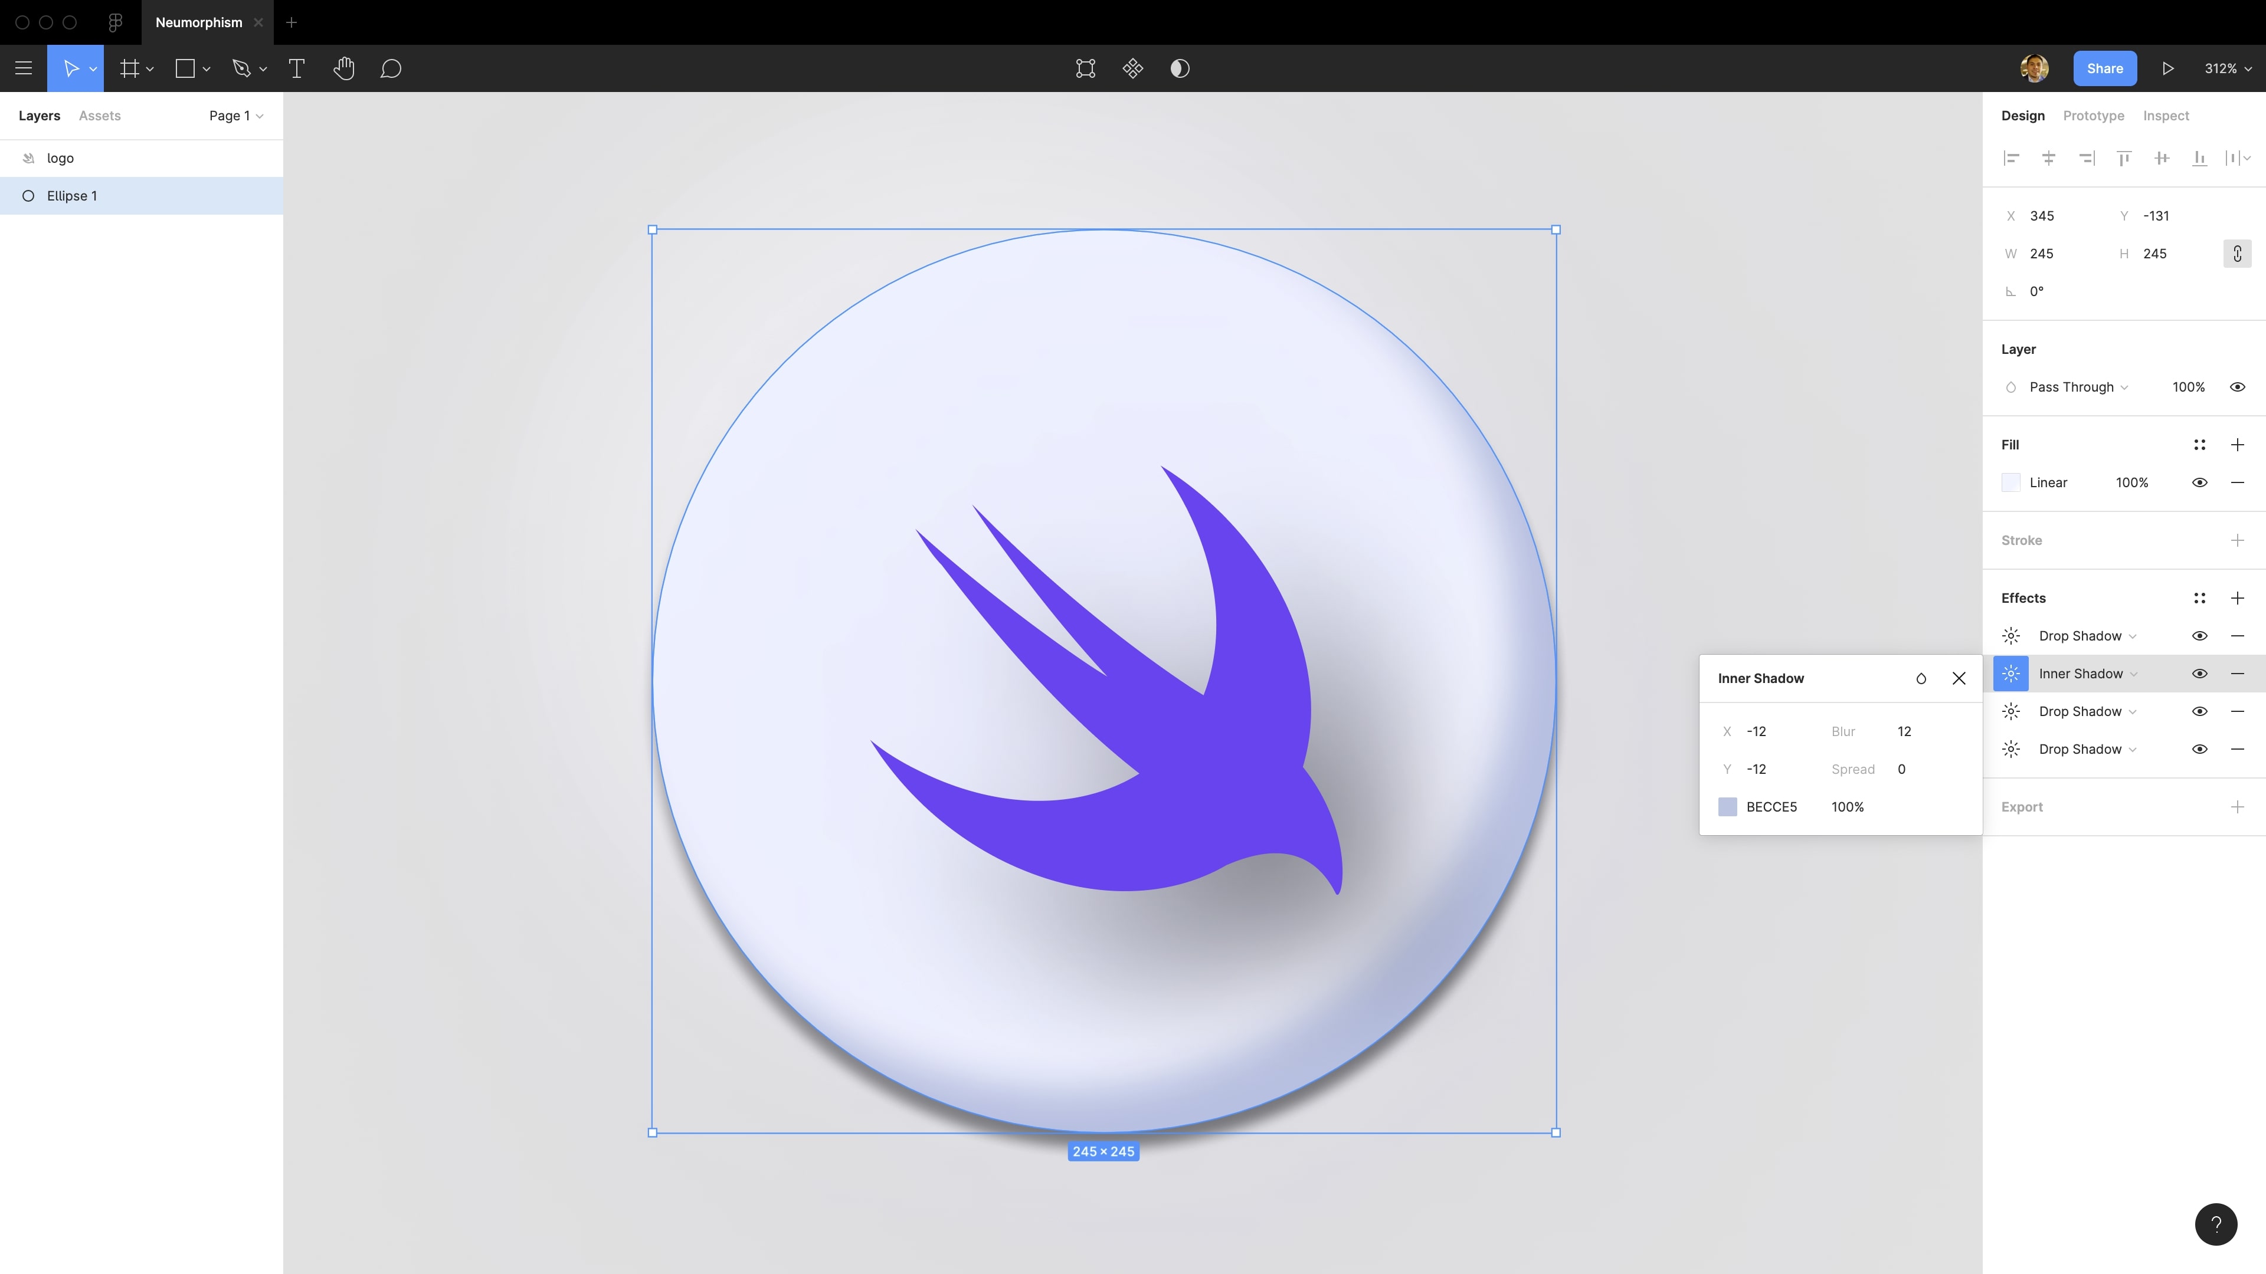Click the Share button
The height and width of the screenshot is (1274, 2266).
coord(2104,68)
